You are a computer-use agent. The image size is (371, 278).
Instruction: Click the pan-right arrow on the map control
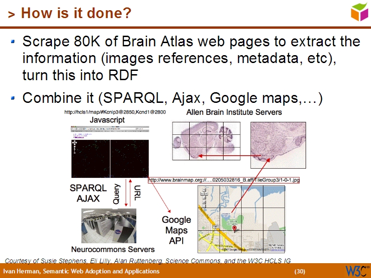tap(206, 194)
